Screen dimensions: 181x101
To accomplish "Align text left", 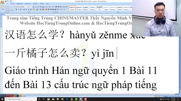I will (46, 10).
